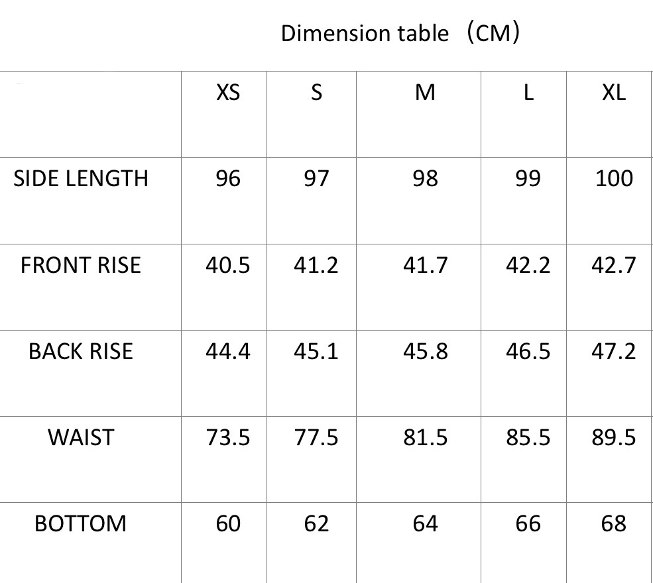
Task: Select the S column header
Action: tap(316, 93)
